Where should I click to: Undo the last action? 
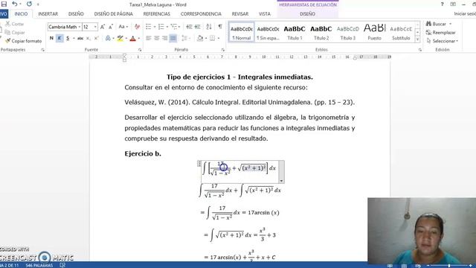tap(14, 4)
